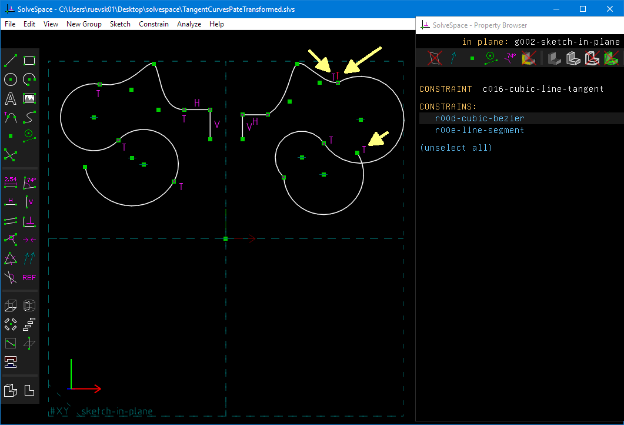Apply the Equal Length/Radius constraint

11,258
